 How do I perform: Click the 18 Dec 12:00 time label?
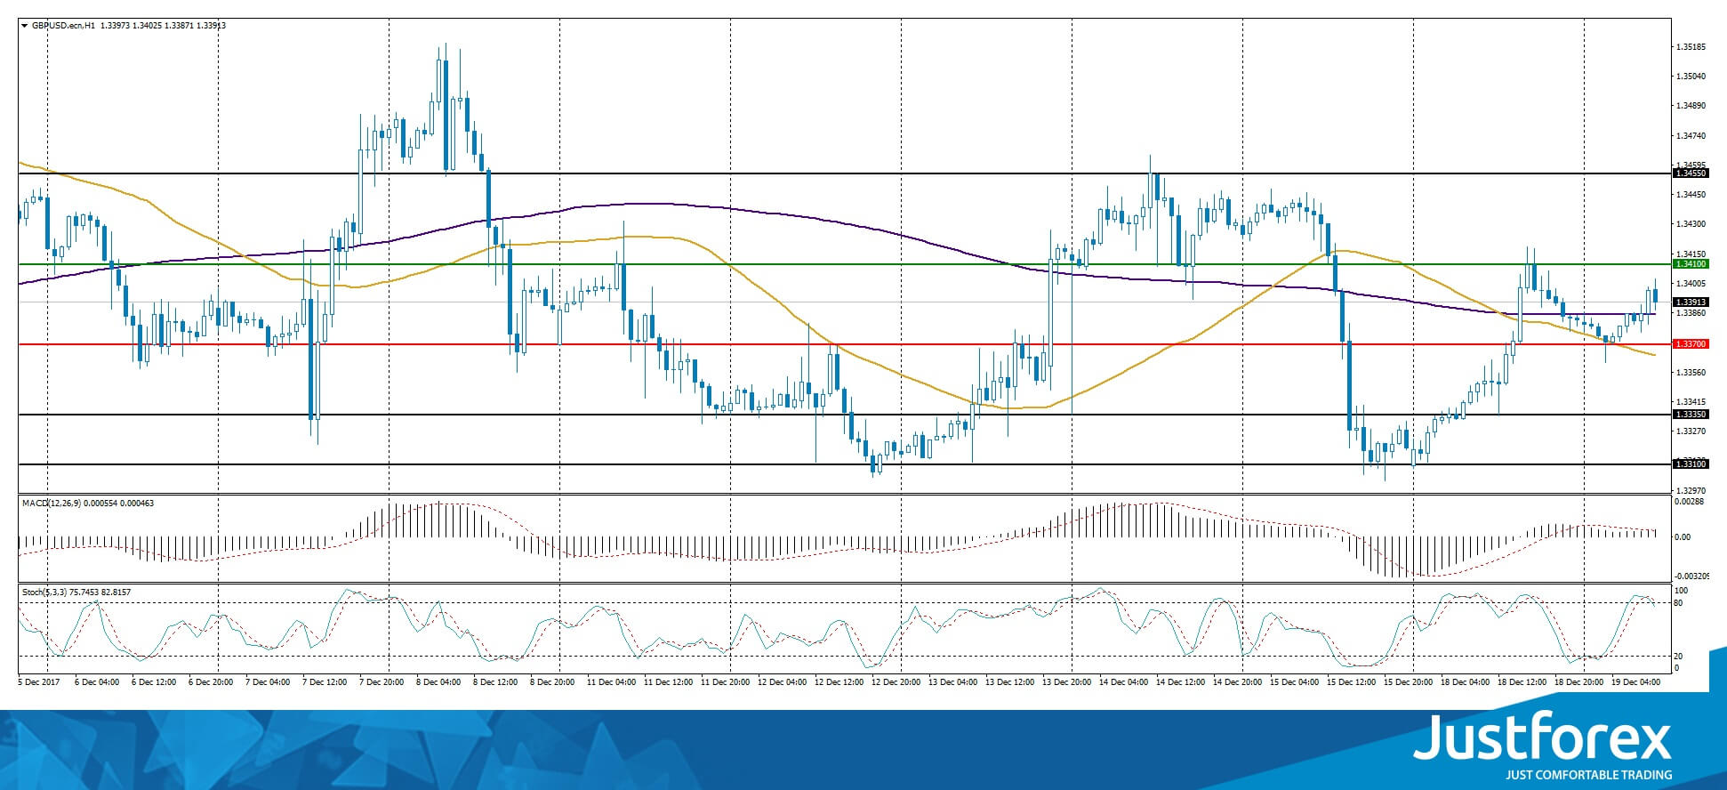[1522, 682]
